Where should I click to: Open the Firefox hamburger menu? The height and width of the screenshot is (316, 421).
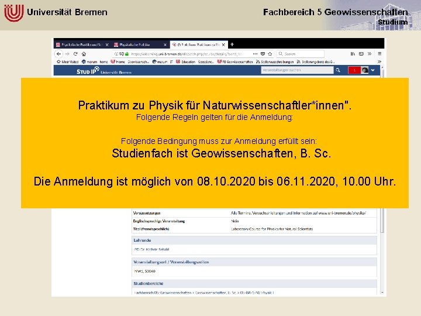click(379, 54)
